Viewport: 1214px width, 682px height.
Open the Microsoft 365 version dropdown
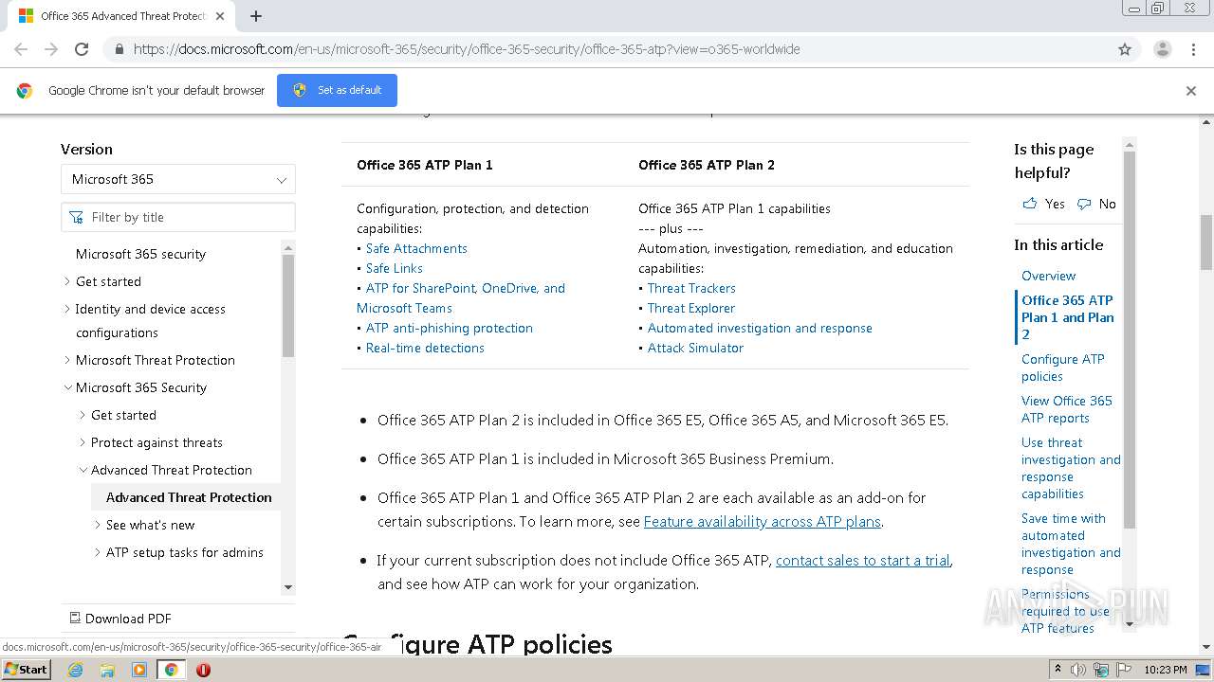(x=178, y=179)
